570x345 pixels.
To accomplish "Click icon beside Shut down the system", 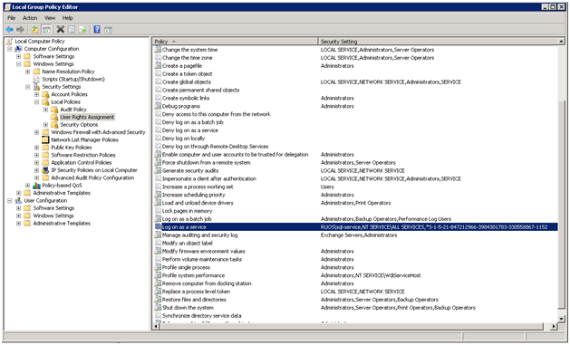I will click(x=158, y=308).
